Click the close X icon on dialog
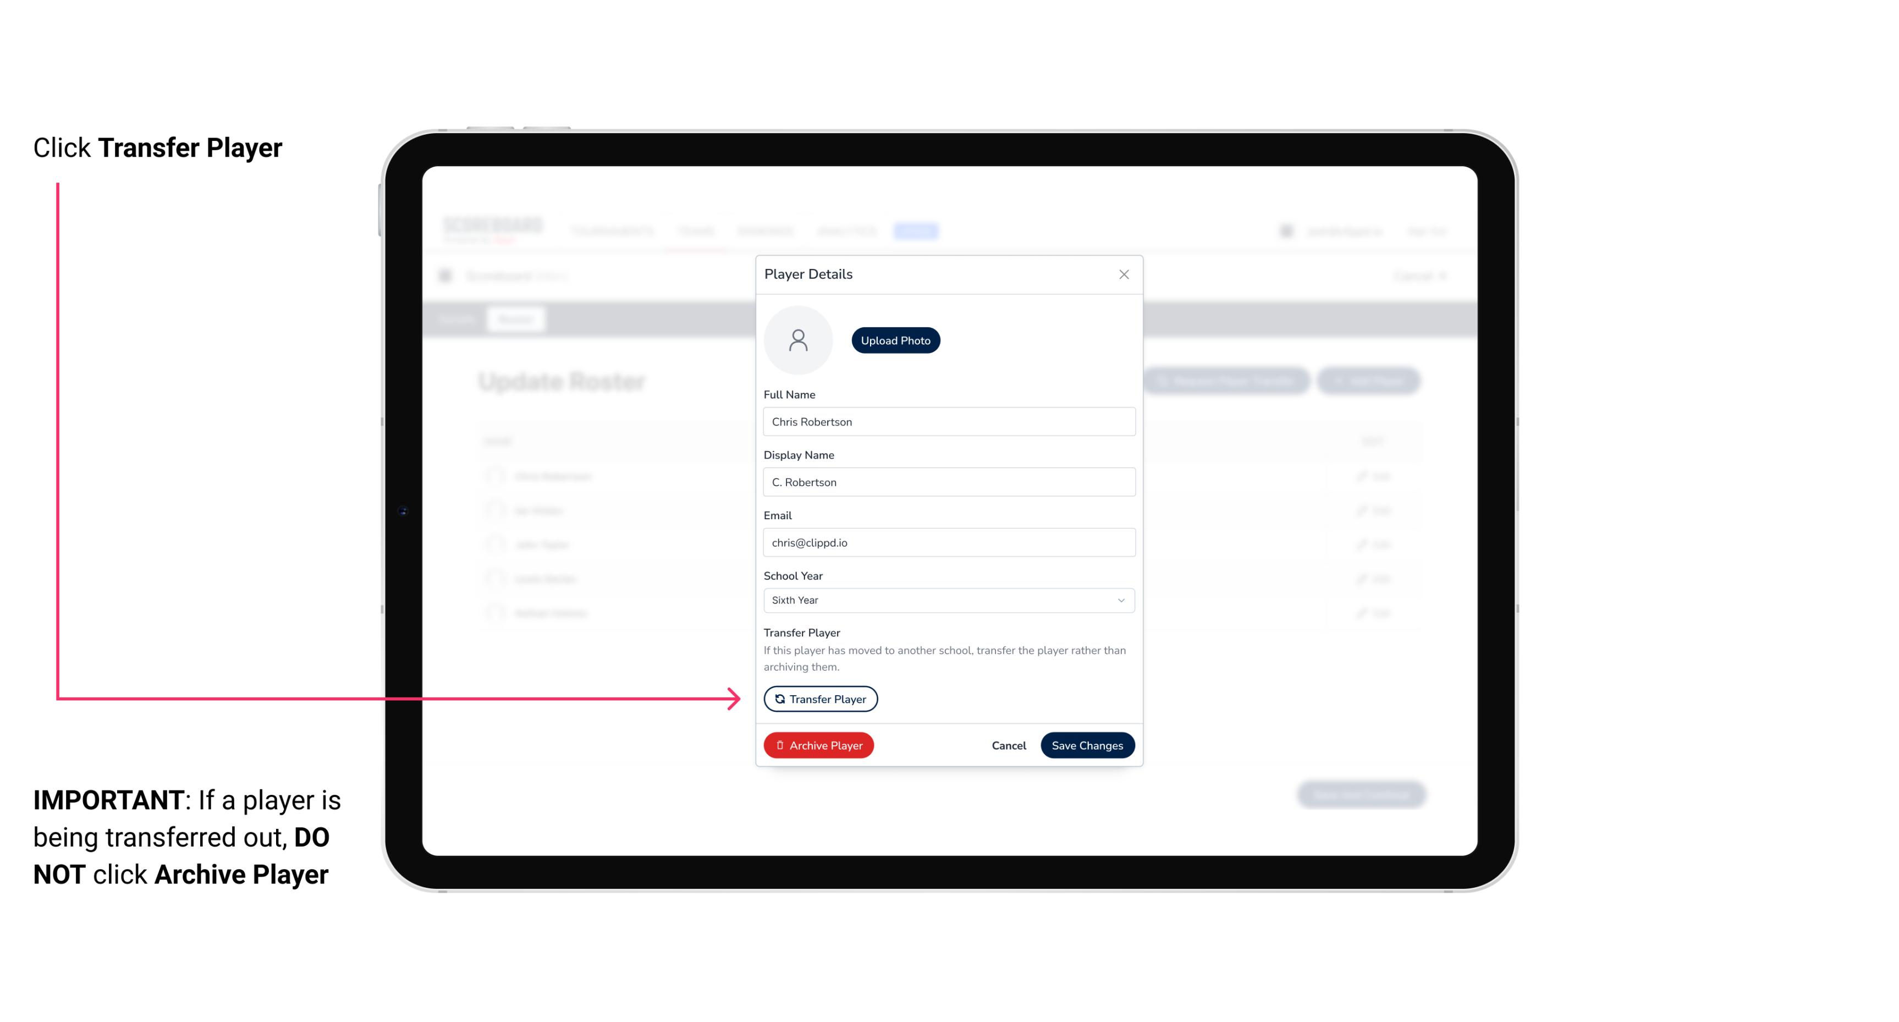This screenshot has height=1022, width=1899. tap(1124, 274)
